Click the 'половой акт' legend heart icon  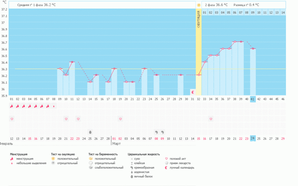coord(167,159)
